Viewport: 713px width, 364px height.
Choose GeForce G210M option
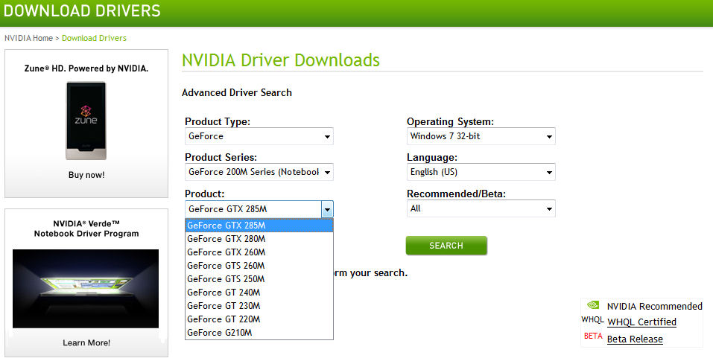pos(259,333)
